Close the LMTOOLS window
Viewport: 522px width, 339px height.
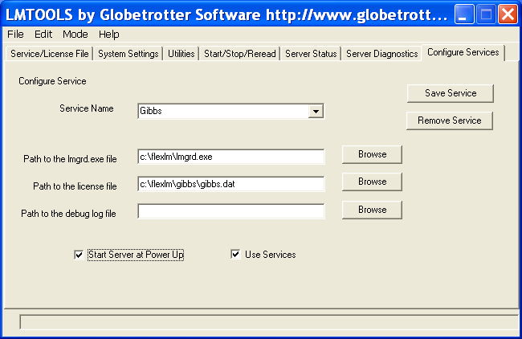508,14
